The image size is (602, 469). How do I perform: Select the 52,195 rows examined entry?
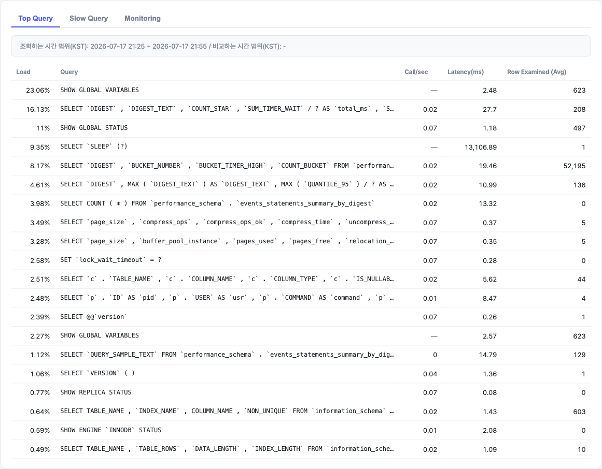pos(574,166)
